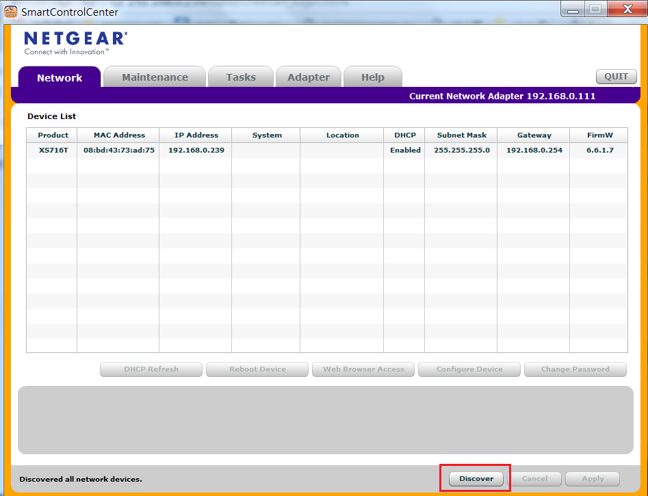Screen dimensions: 648x496
Task: Click the Change Password button
Action: (x=575, y=369)
